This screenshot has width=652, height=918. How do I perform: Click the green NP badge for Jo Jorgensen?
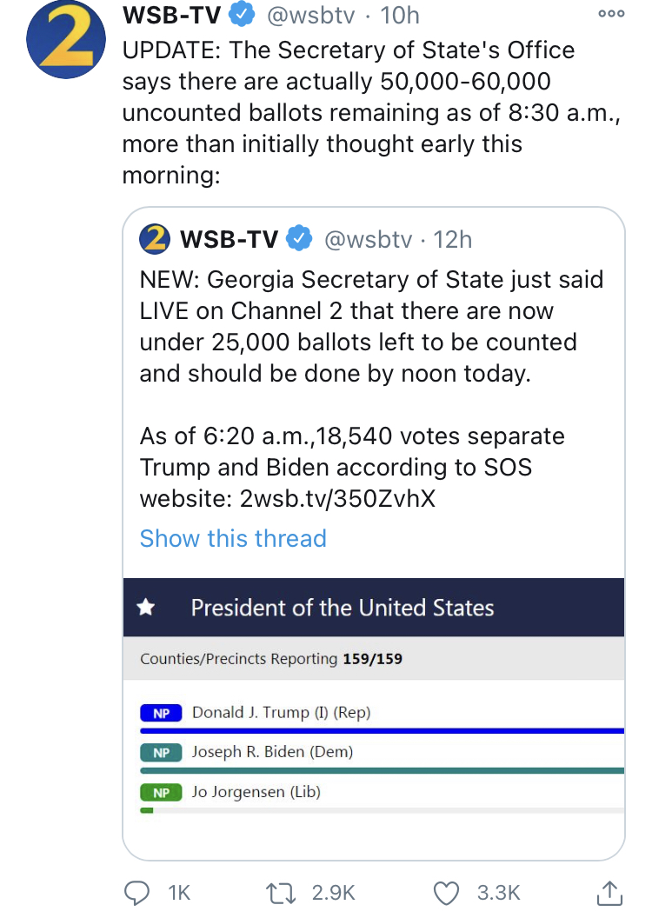pos(161,793)
